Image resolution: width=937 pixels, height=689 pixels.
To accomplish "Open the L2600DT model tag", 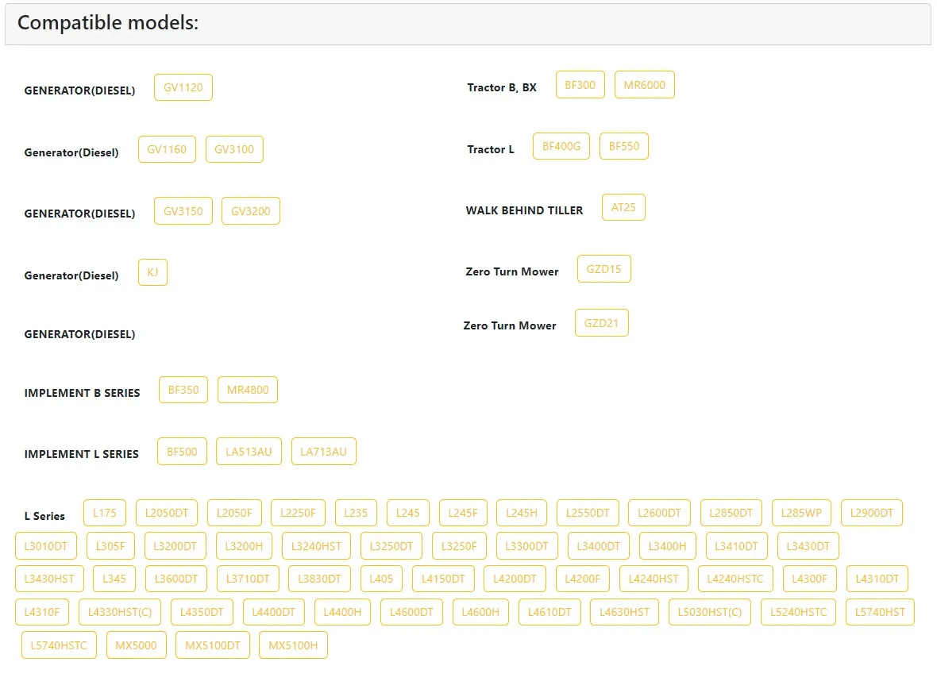I will (659, 513).
